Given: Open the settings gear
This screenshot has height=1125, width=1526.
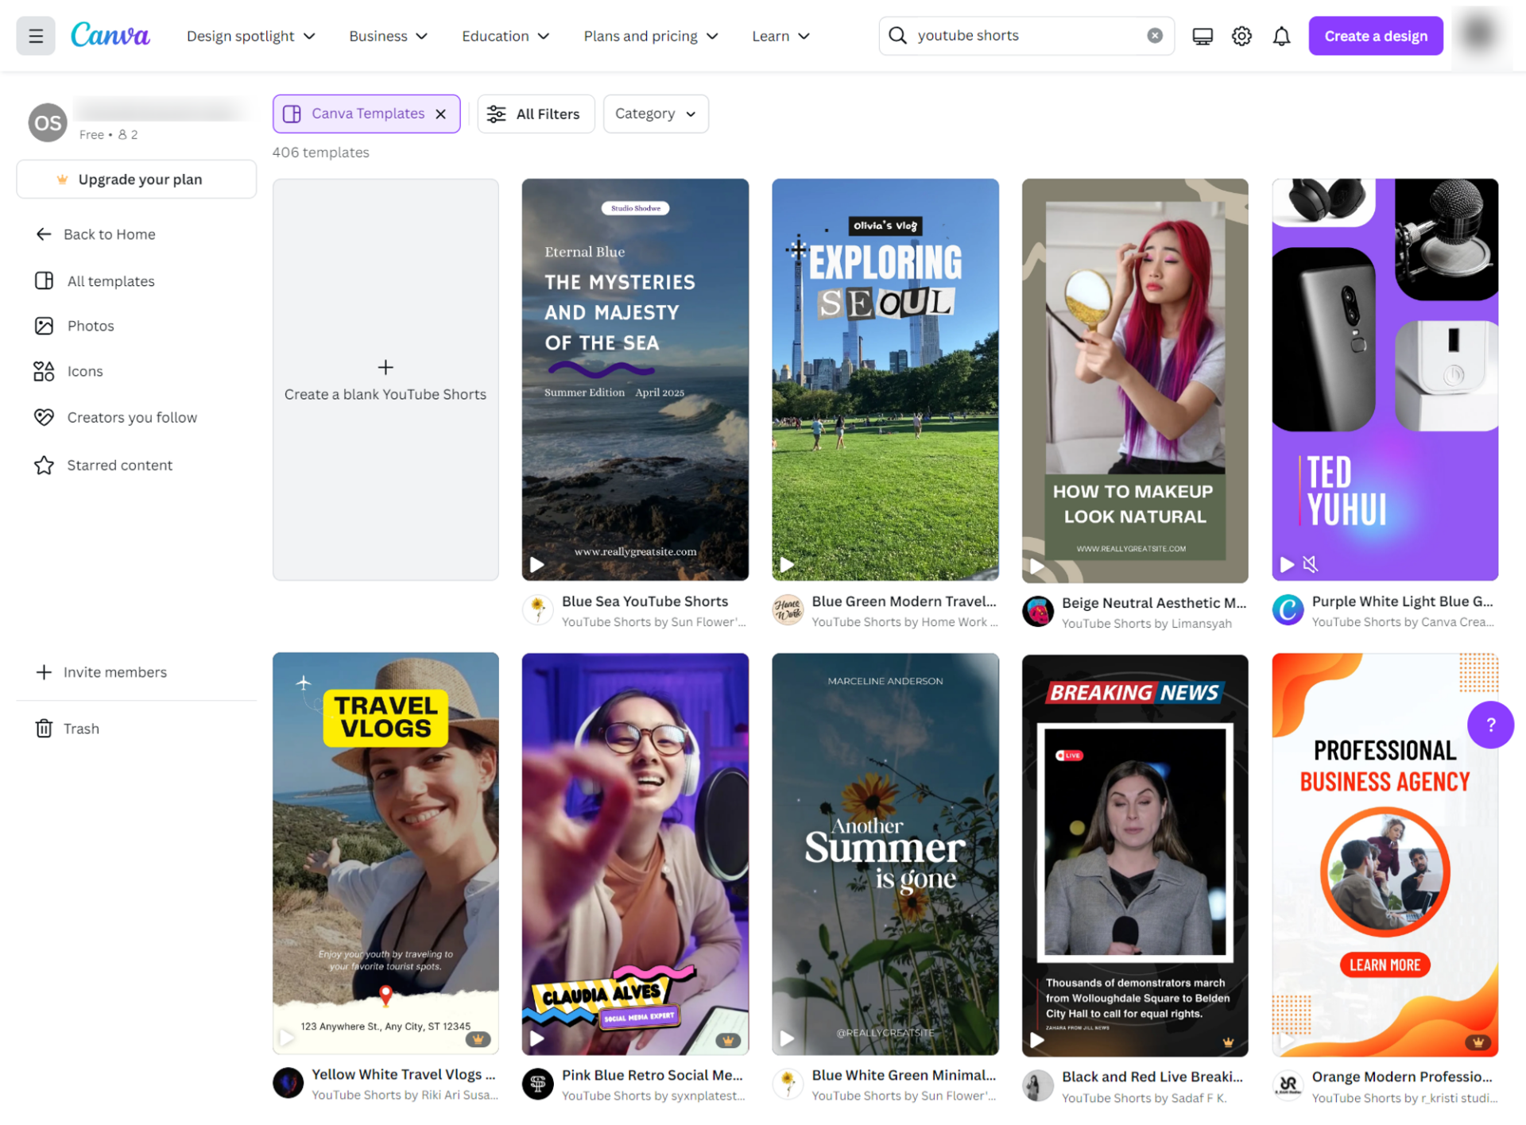Looking at the screenshot, I should coord(1241,35).
